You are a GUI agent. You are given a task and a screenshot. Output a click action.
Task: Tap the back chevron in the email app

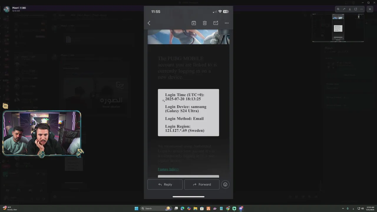(149, 23)
